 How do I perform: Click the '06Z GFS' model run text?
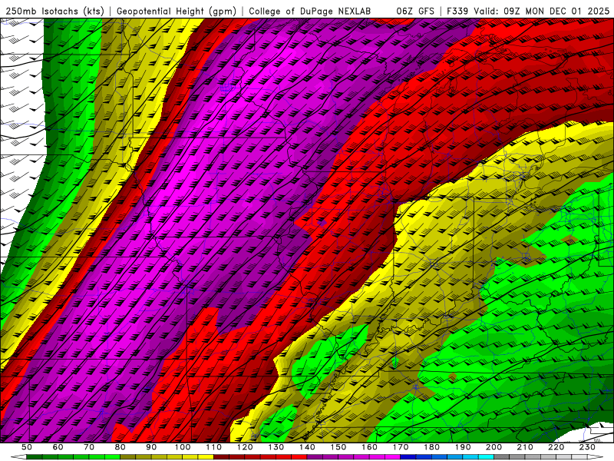(x=415, y=11)
